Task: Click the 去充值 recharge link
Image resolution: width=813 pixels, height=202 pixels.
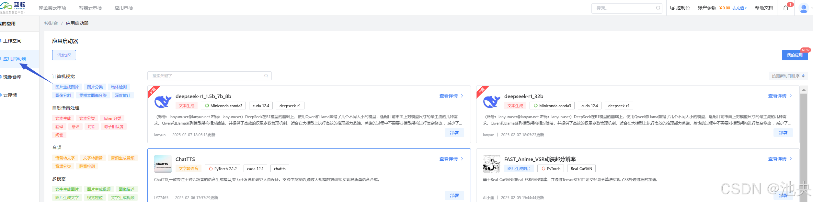Action: (739, 8)
